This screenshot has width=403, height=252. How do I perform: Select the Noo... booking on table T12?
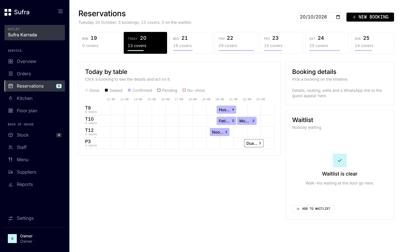point(220,132)
